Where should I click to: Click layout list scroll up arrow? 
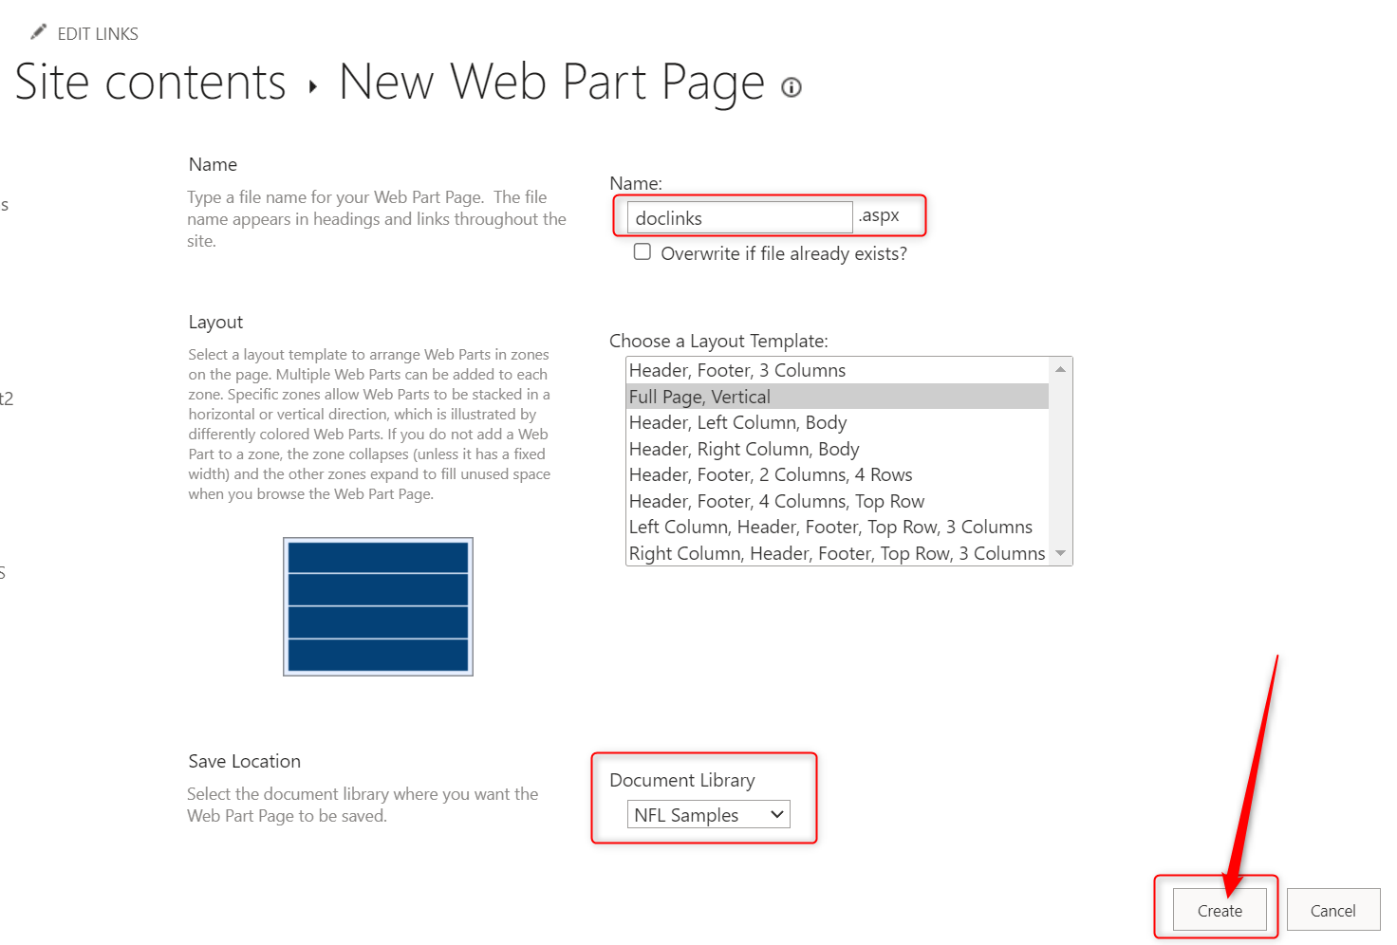tap(1060, 369)
